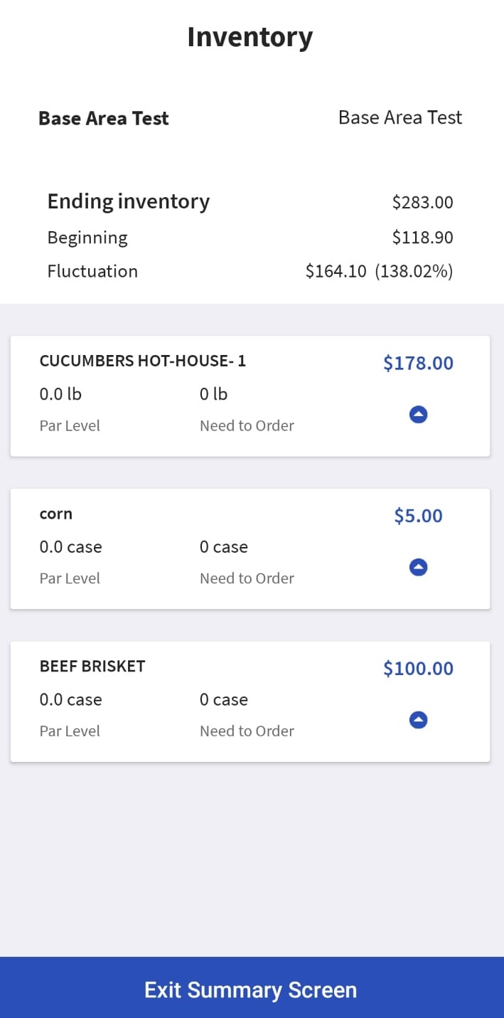
Task: Click the Inventory screen title
Action: pos(250,36)
